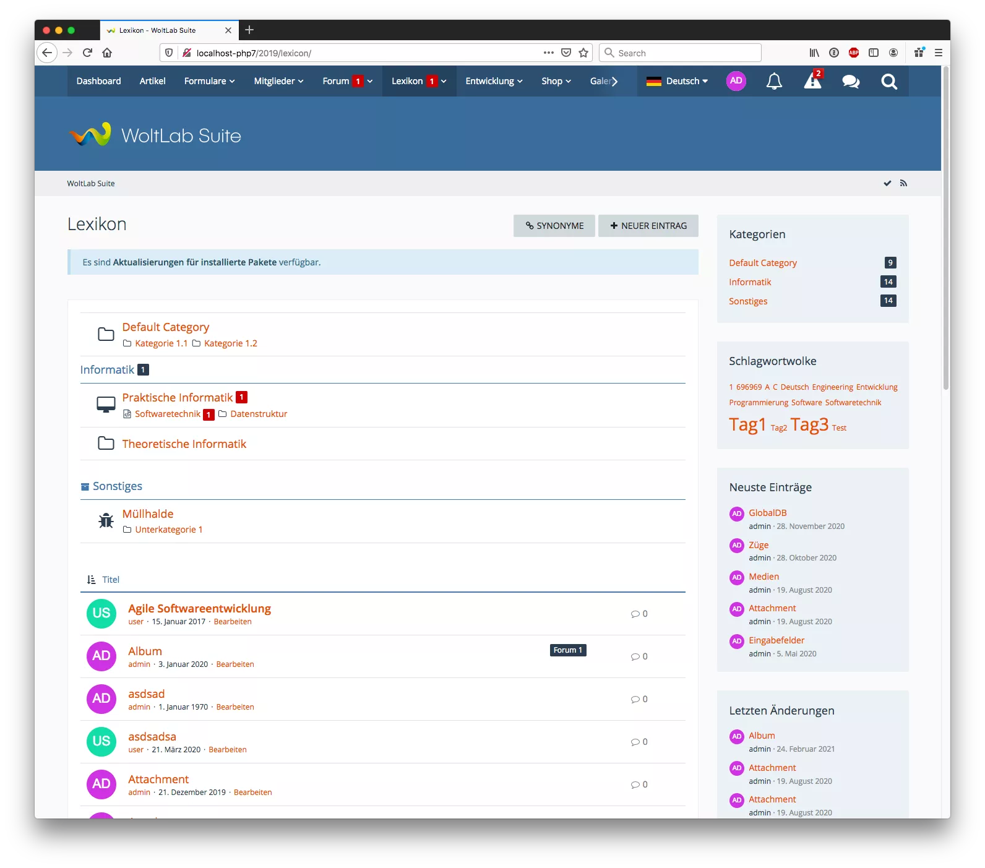Expand the Mitglieder menu dropdown

(278, 81)
